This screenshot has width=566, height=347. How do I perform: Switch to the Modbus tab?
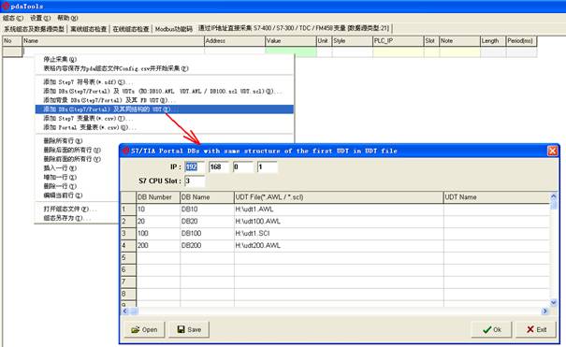[x=174, y=29]
